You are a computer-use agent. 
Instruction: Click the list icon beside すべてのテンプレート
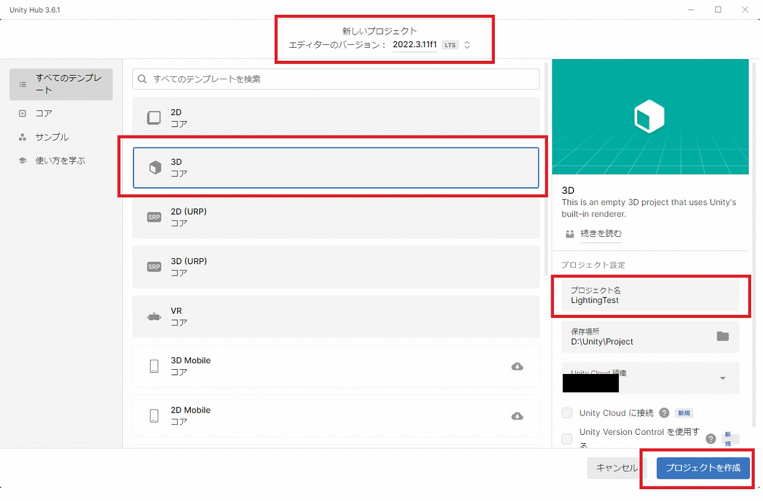23,85
